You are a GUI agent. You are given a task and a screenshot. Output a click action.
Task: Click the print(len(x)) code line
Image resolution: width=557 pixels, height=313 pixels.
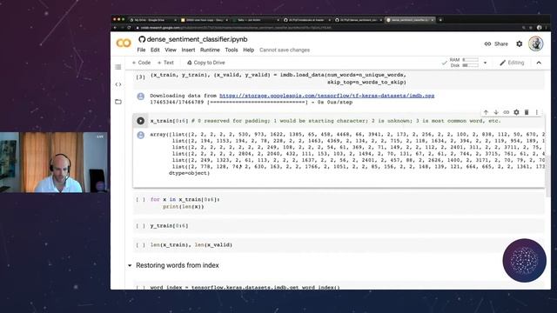click(184, 207)
